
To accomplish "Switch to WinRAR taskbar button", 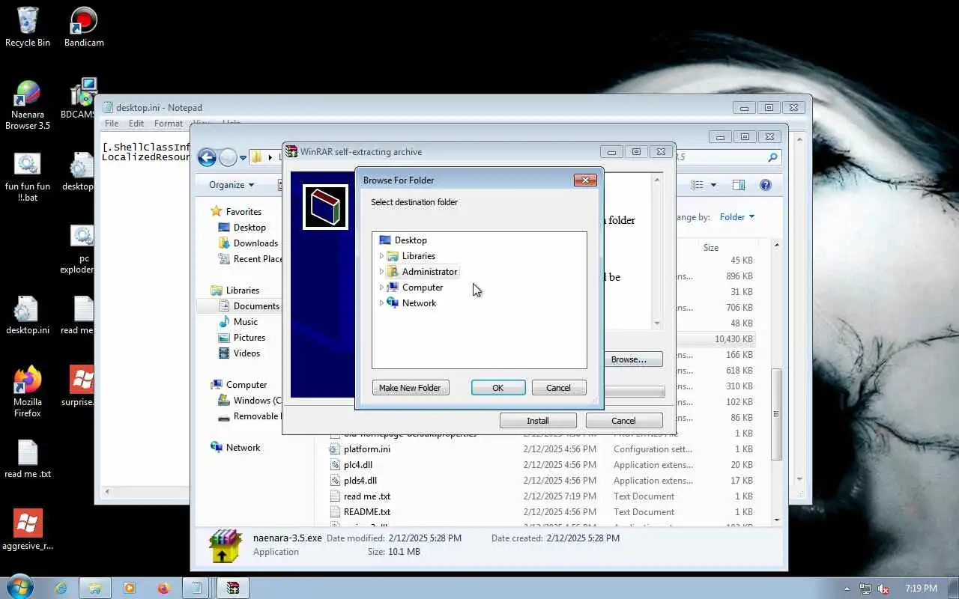I will (233, 589).
